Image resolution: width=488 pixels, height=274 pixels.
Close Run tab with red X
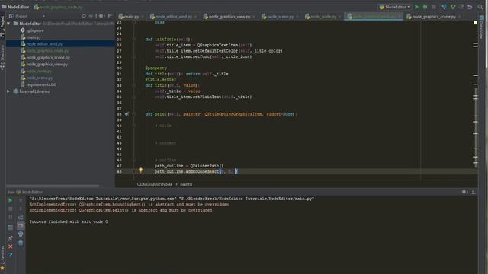click(10, 247)
